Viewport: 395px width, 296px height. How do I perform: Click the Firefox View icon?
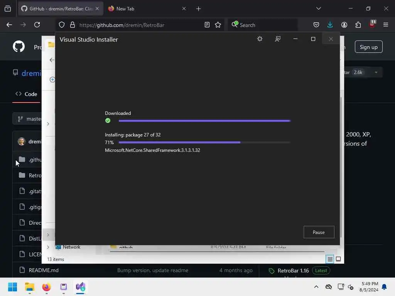click(8, 9)
